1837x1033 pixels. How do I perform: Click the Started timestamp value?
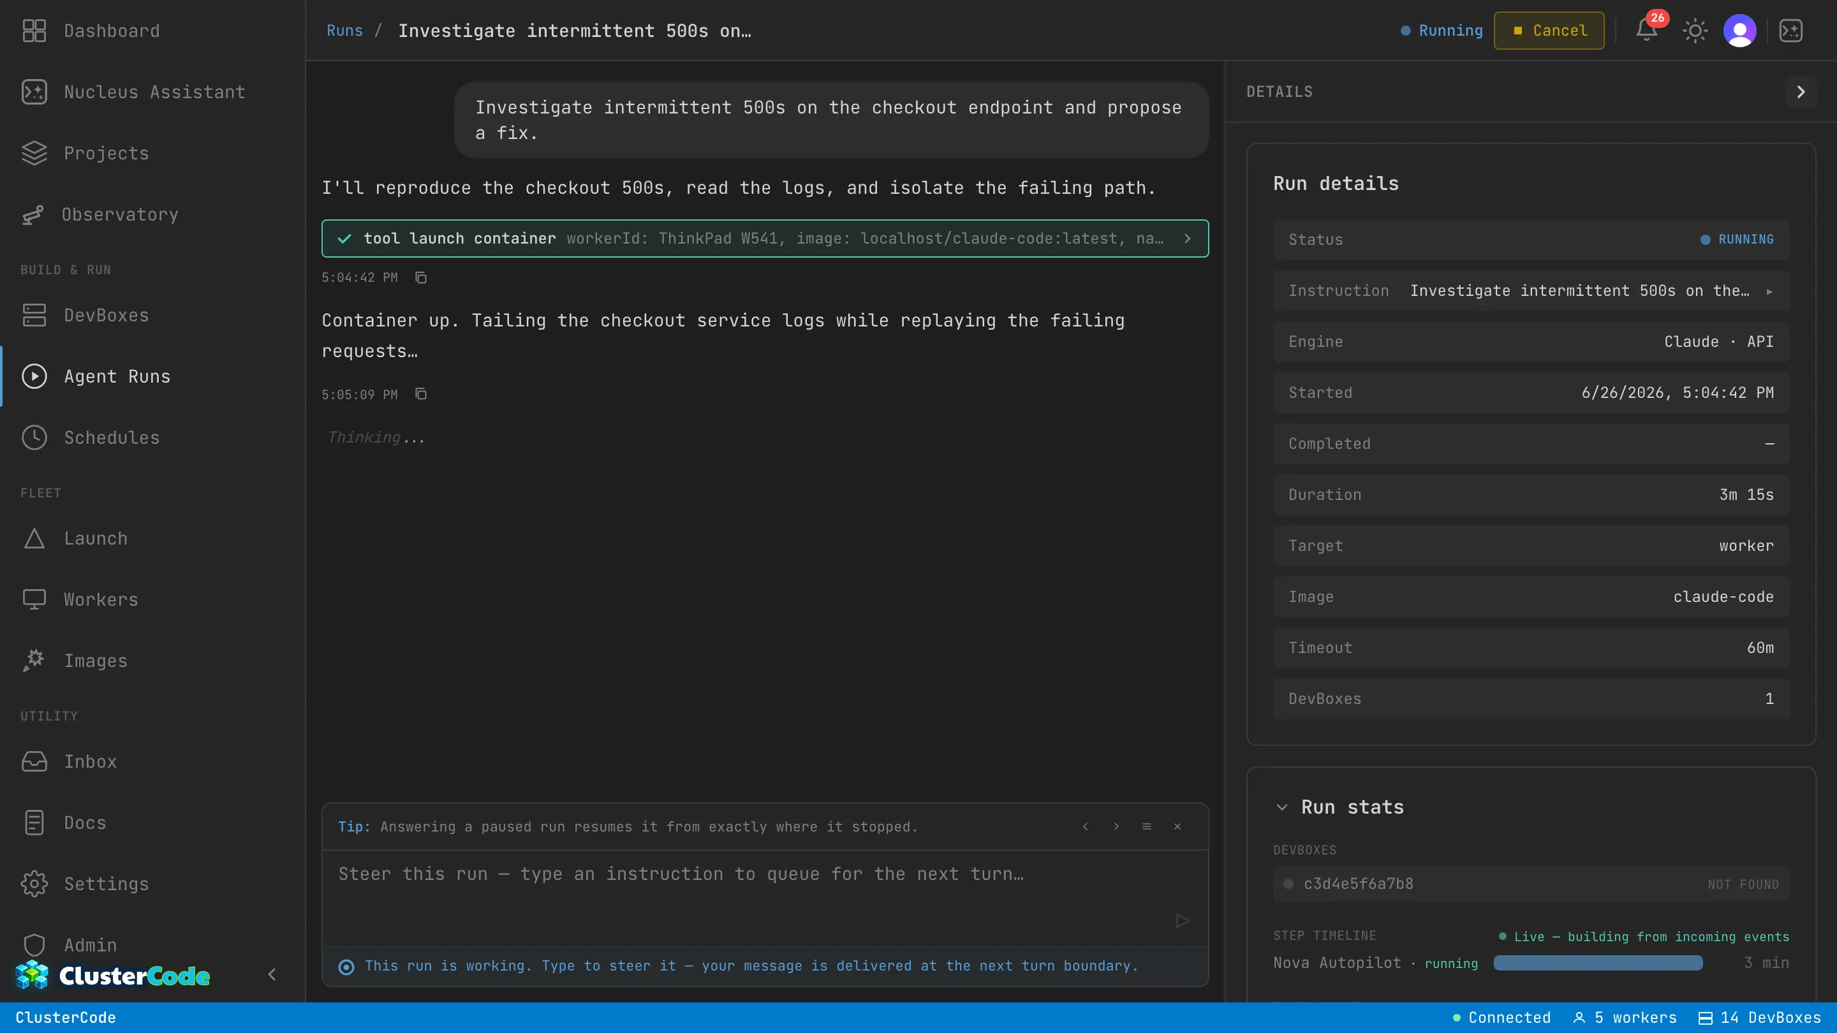(x=1678, y=393)
